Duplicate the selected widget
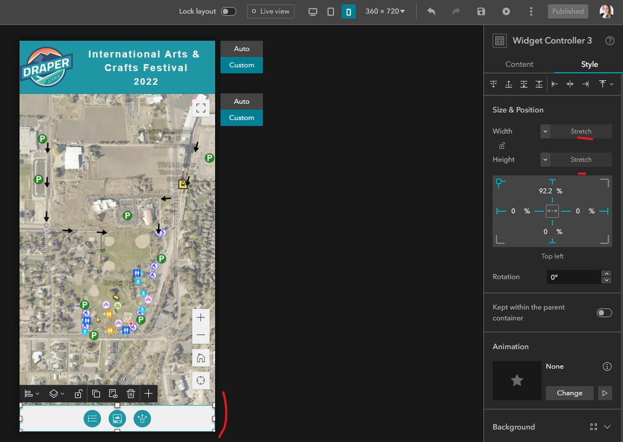 point(96,394)
